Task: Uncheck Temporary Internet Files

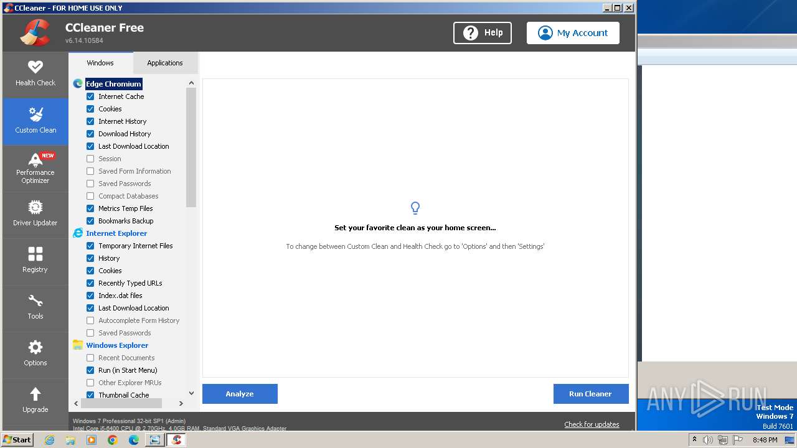Action: point(90,246)
